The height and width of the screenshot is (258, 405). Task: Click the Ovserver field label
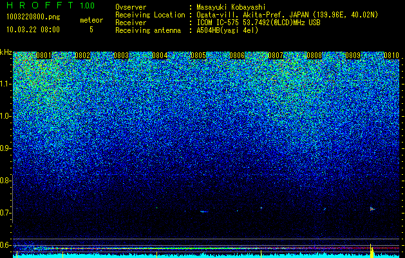[x=131, y=7]
